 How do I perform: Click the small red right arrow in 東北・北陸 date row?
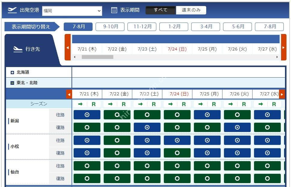point(282,94)
